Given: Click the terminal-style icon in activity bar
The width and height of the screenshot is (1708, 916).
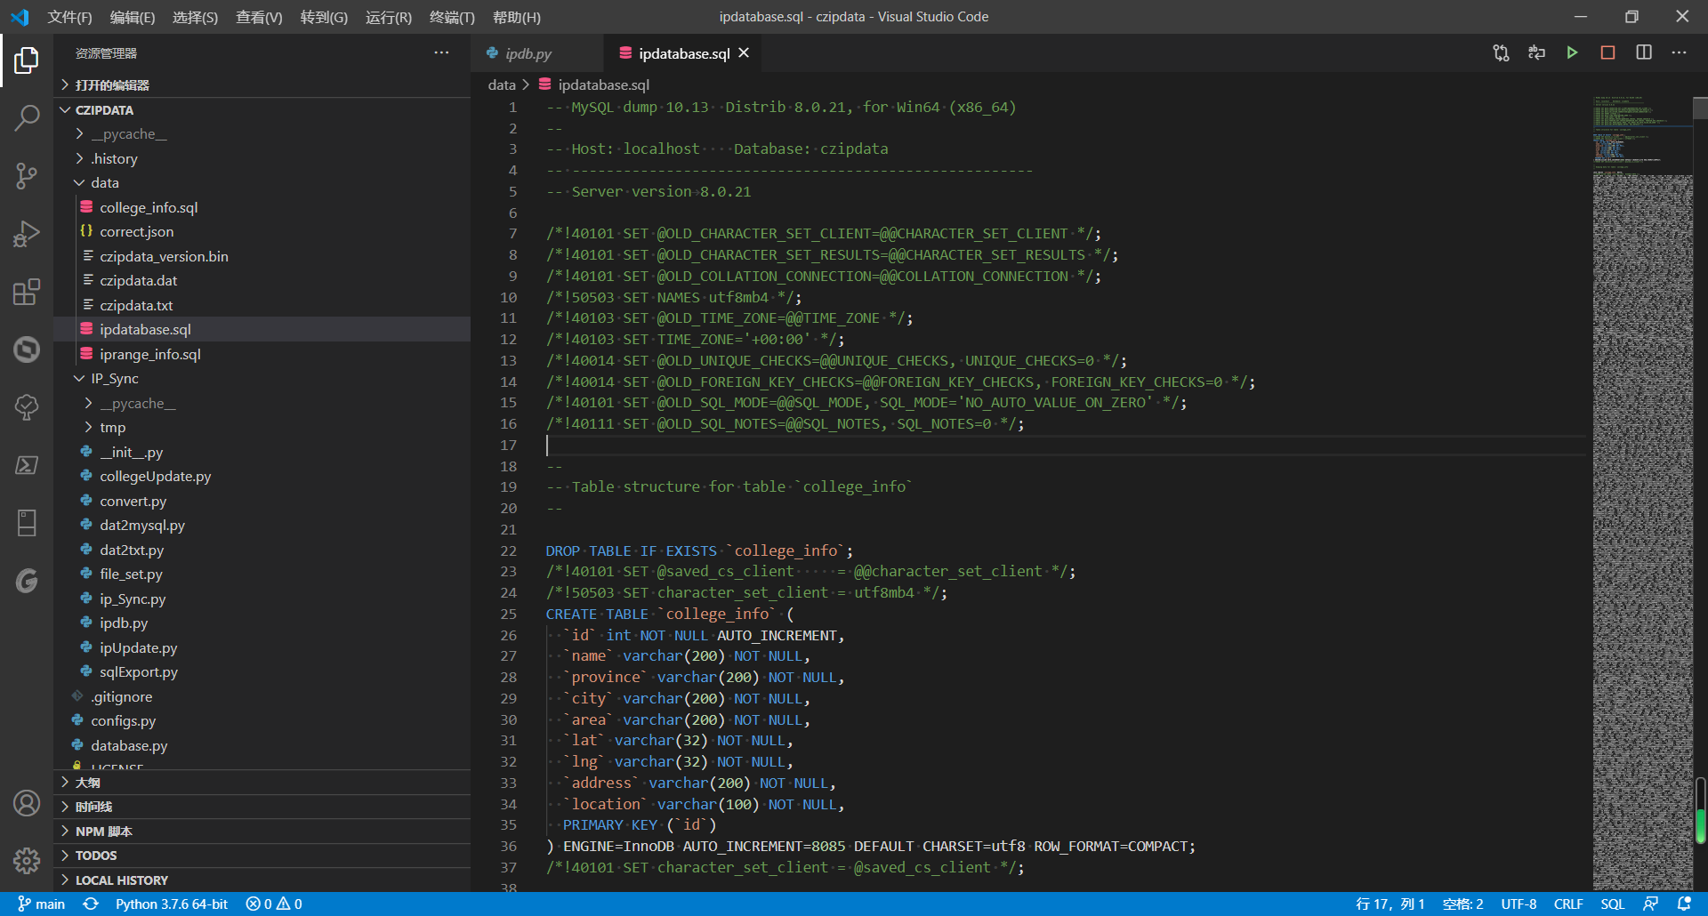Looking at the screenshot, I should click(x=27, y=465).
